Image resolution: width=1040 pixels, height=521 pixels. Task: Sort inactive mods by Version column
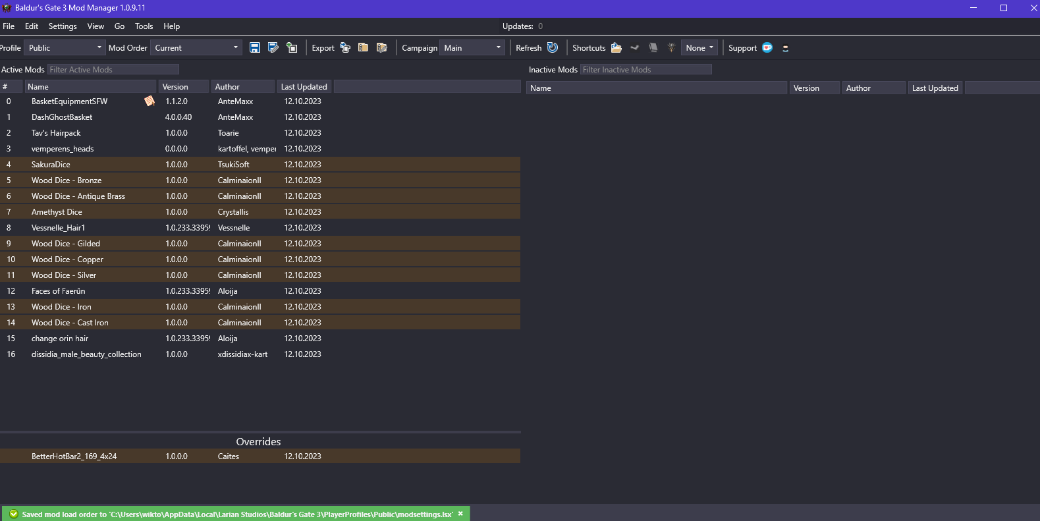[815, 88]
